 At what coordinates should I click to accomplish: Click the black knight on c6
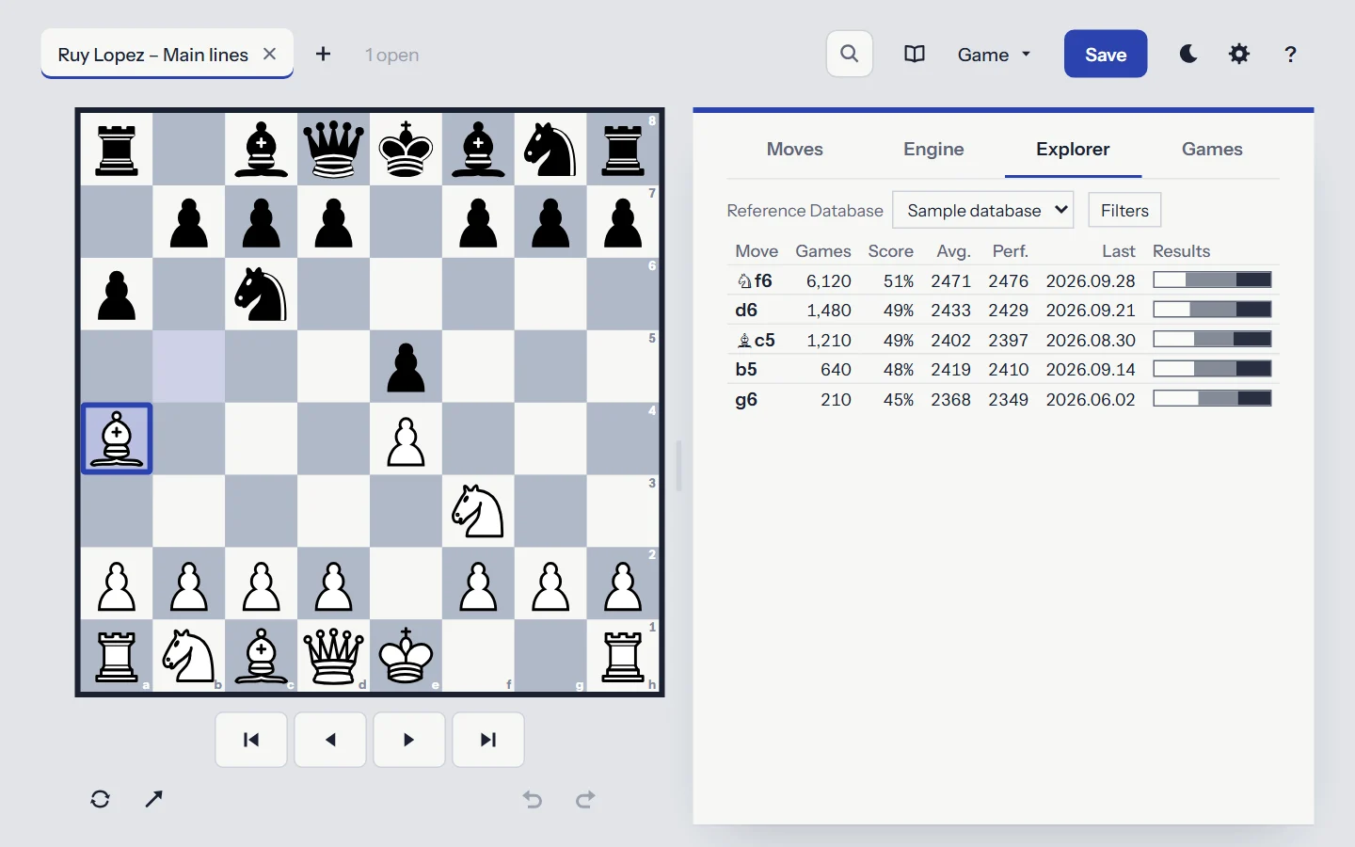click(x=262, y=294)
